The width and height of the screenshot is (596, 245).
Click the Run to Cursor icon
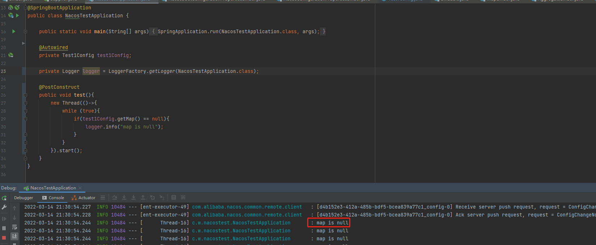click(x=162, y=197)
